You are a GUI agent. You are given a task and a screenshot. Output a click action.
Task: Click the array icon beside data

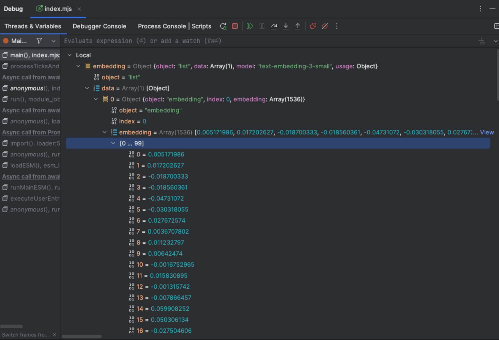96,88
